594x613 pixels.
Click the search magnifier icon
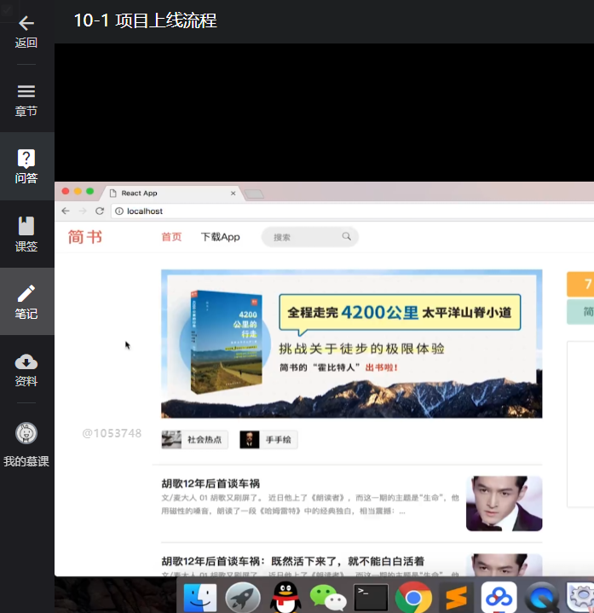coord(346,236)
